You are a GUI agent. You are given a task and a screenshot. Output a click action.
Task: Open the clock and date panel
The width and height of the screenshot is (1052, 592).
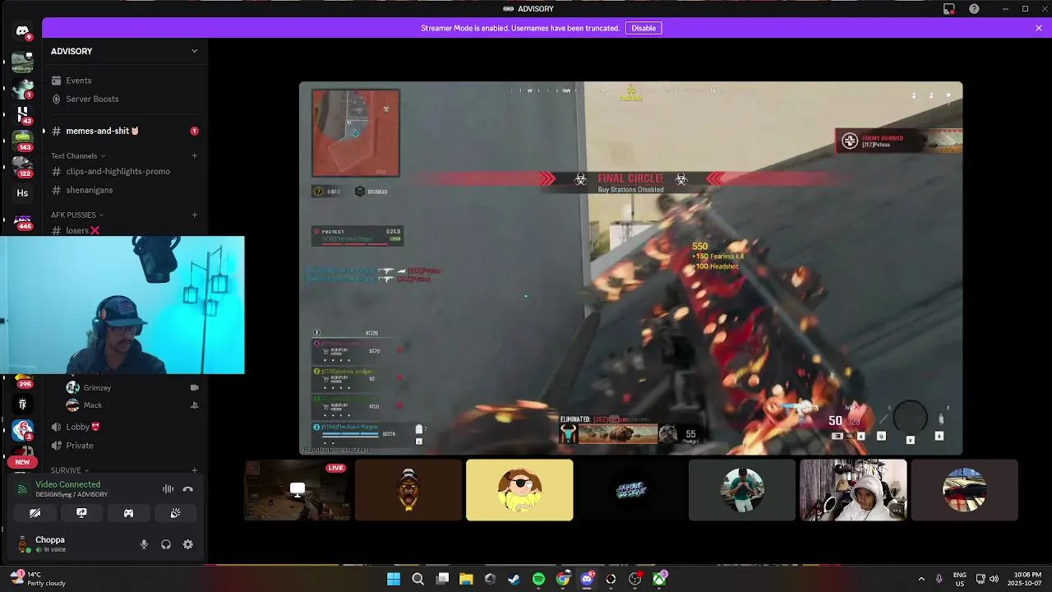coord(1023,579)
